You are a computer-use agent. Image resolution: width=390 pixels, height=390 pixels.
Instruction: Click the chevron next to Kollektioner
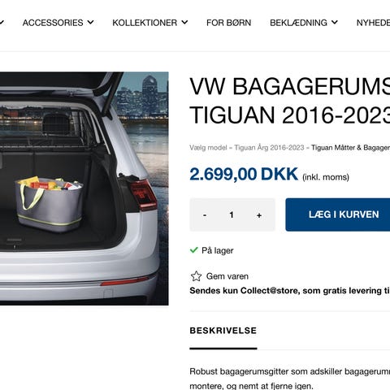(184, 22)
